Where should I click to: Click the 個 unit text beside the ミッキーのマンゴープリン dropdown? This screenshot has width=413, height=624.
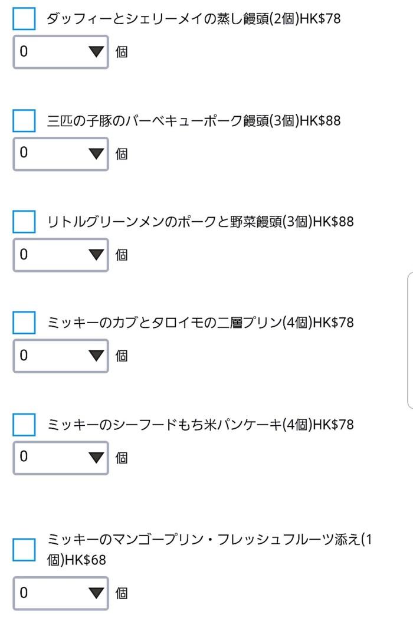[x=122, y=593]
